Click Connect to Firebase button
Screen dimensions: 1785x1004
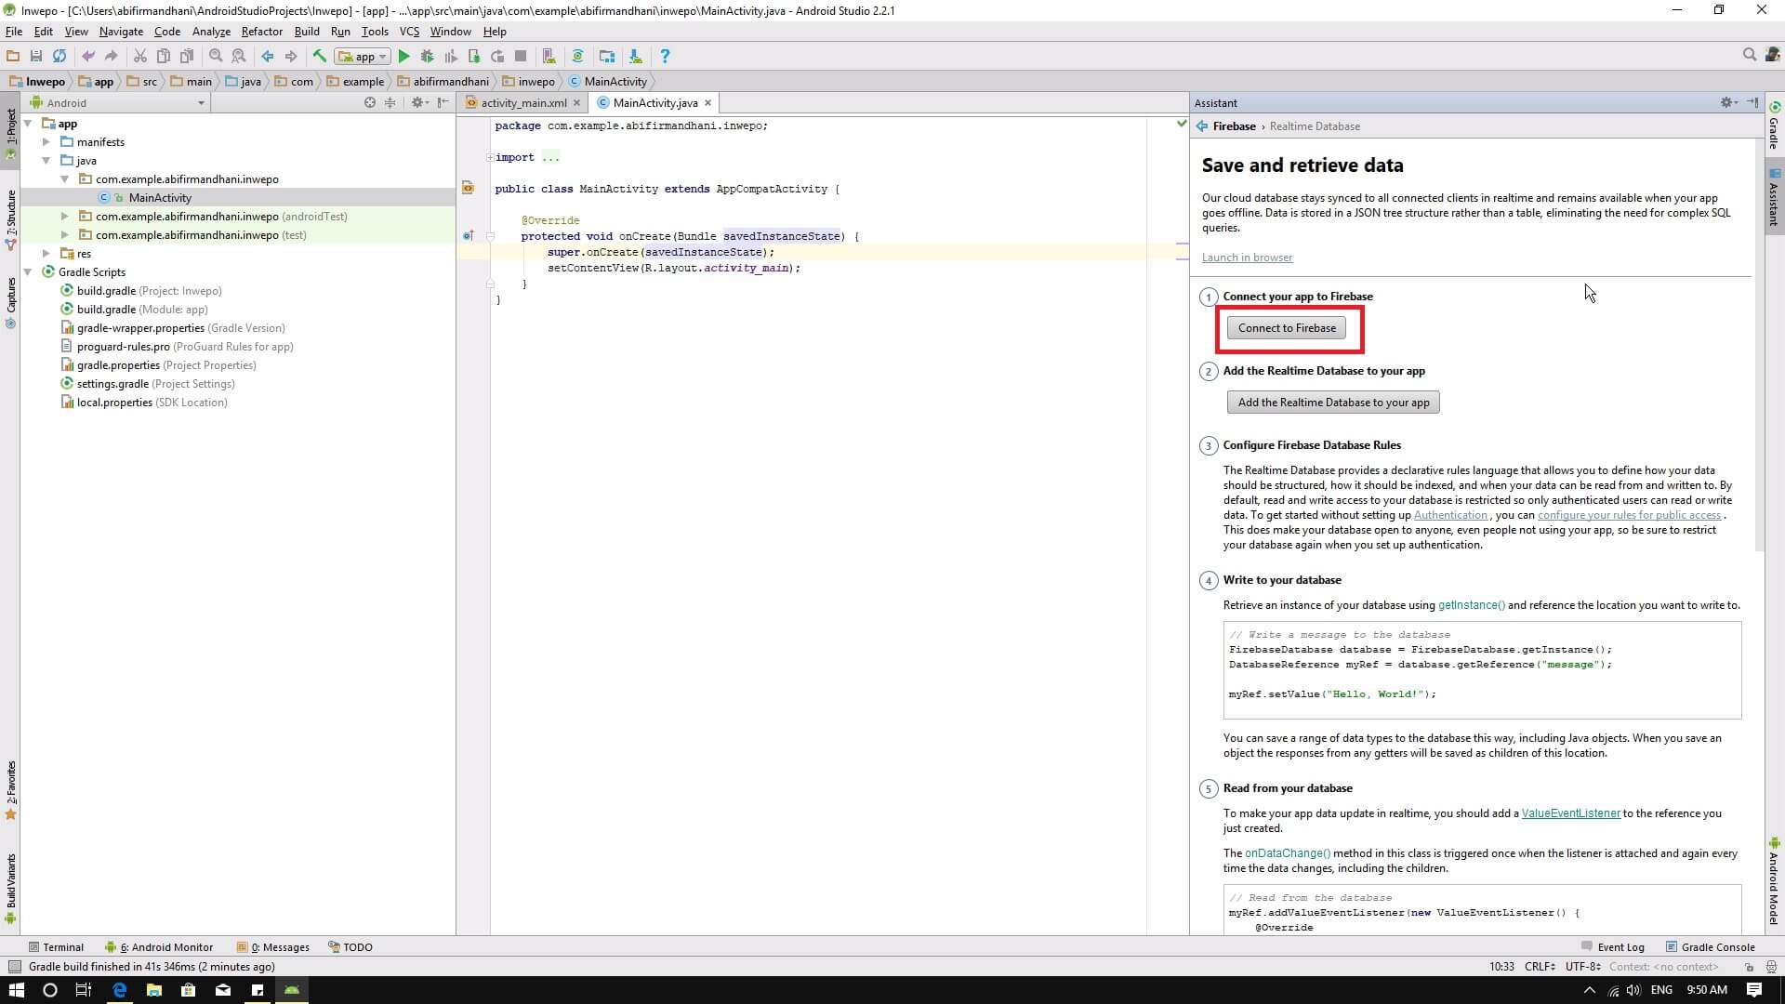point(1286,328)
